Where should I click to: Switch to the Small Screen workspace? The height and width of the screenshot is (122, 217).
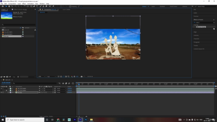173,6
